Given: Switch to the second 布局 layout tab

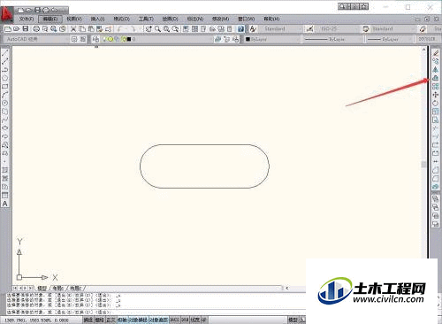Looking at the screenshot, I should coord(76,288).
